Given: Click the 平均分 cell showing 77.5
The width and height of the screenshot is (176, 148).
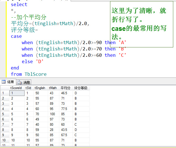Looking at the screenshot, I should [x=66, y=109].
